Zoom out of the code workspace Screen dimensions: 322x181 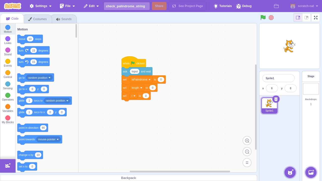click(247, 152)
